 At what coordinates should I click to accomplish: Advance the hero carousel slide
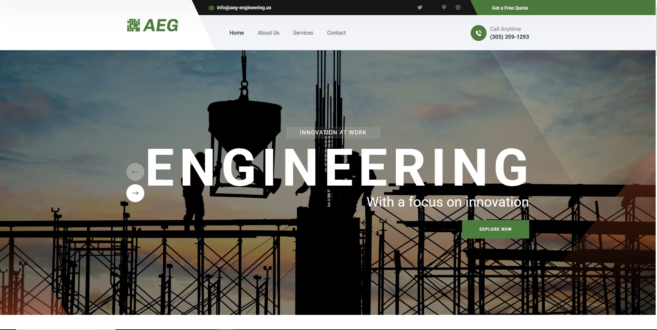pos(135,193)
